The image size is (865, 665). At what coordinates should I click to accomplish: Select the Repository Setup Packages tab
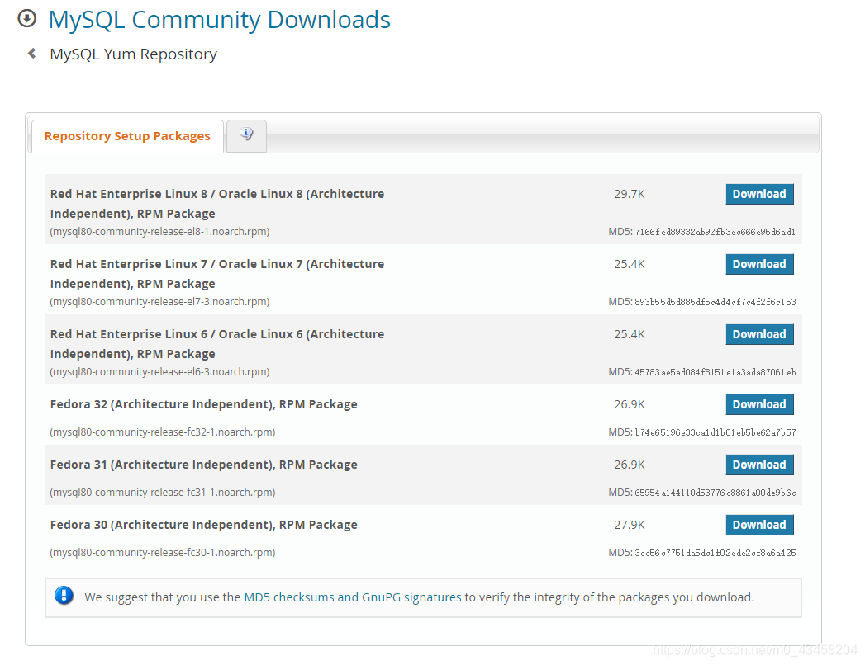[x=127, y=136]
